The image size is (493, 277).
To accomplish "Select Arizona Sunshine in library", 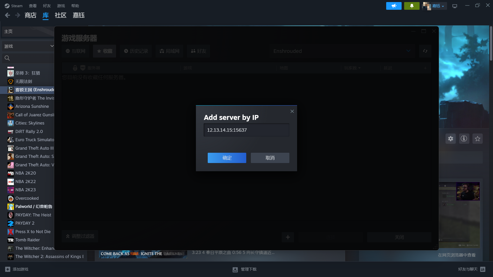I will [x=32, y=106].
